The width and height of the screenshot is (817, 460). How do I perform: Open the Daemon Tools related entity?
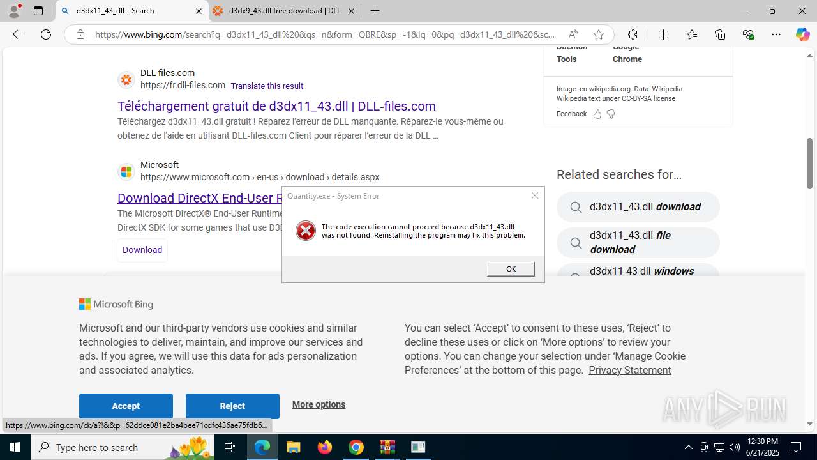pos(571,53)
